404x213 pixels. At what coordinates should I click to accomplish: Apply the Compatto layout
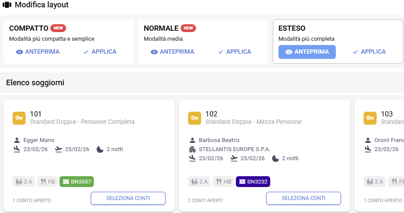click(x=100, y=52)
